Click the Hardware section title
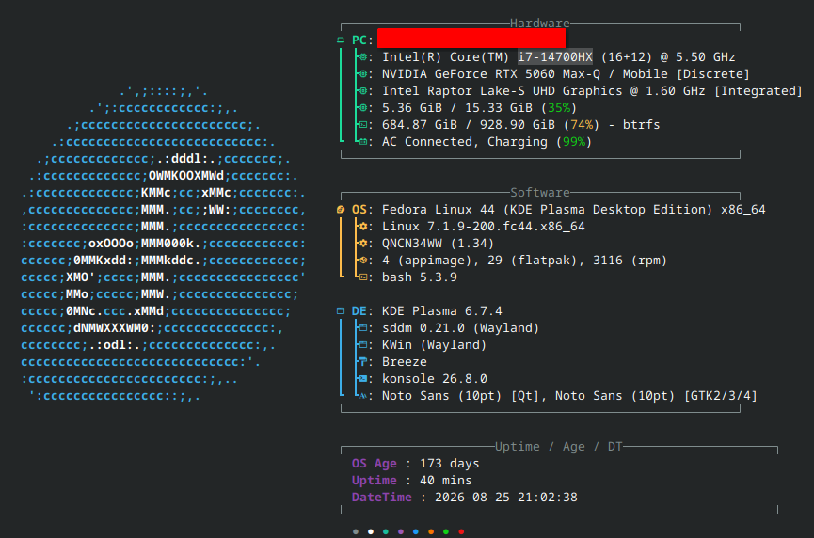 click(x=539, y=24)
